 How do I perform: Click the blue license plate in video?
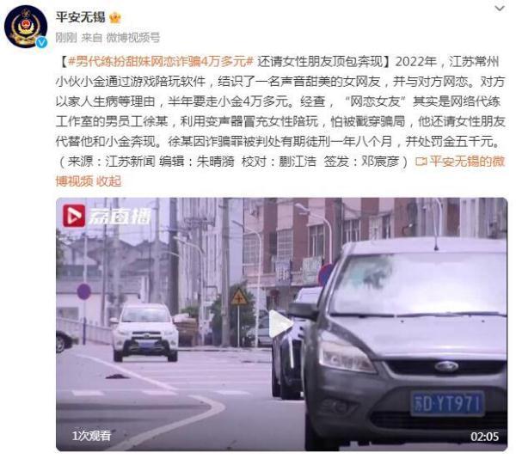[447, 404]
